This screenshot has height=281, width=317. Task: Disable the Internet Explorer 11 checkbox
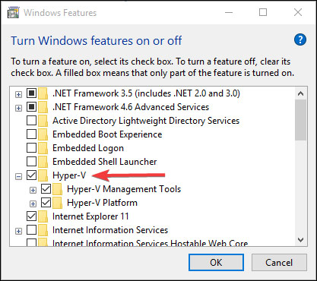[x=31, y=216]
